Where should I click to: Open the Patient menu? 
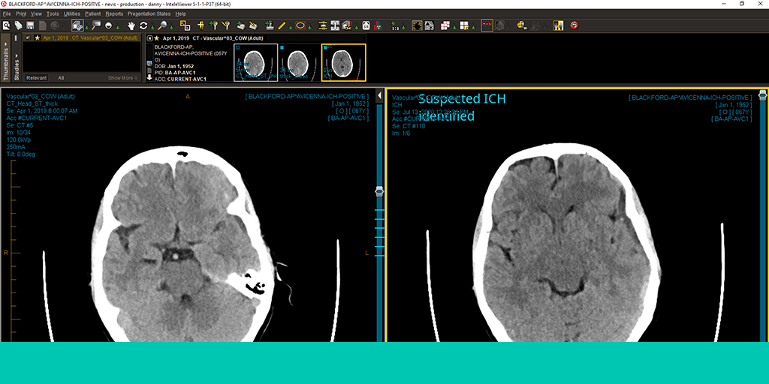(92, 13)
